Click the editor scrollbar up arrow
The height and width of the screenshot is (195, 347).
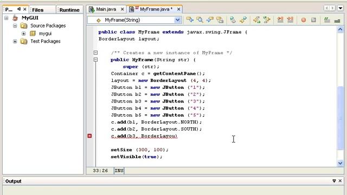pyautogui.click(x=340, y=30)
